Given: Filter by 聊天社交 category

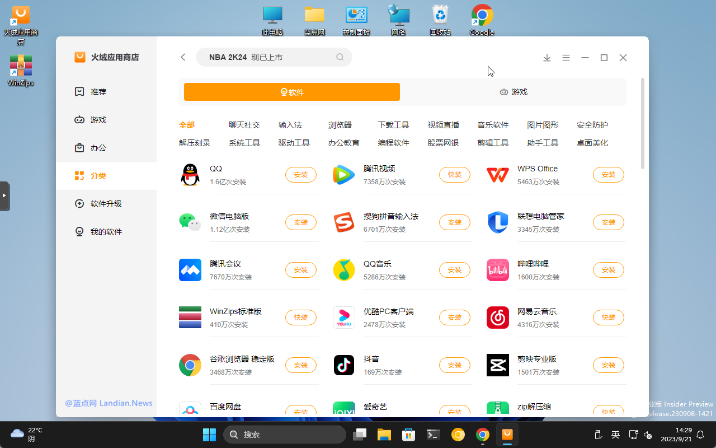Looking at the screenshot, I should click(x=244, y=125).
